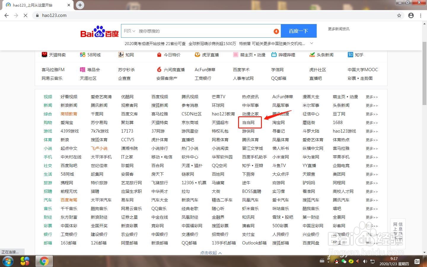The width and height of the screenshot is (427, 267).
Task: Show more sites in the 新闻 row
Action: (372, 106)
